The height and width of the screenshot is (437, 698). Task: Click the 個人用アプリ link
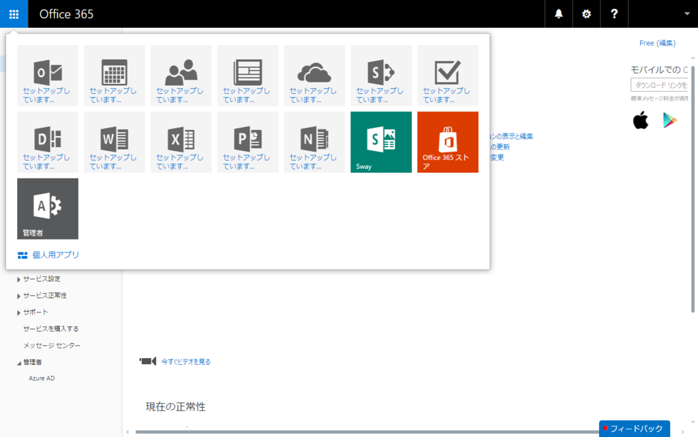click(48, 255)
